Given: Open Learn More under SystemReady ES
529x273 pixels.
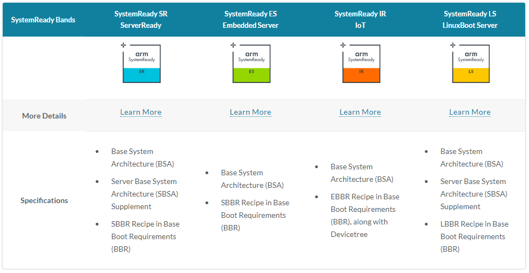Looking at the screenshot, I should pyautogui.click(x=251, y=112).
